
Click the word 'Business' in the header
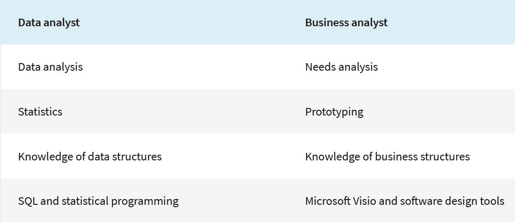click(327, 22)
